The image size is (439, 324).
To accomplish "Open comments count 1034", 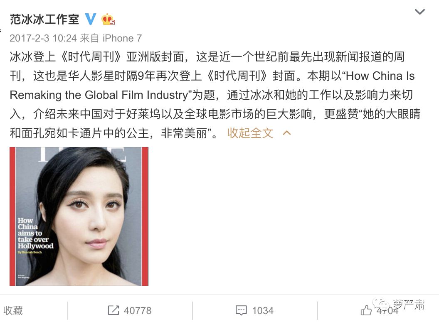I will coord(263,311).
